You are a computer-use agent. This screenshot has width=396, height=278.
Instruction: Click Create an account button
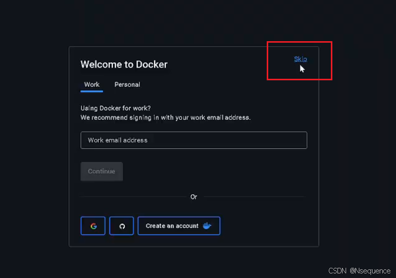coord(179,226)
